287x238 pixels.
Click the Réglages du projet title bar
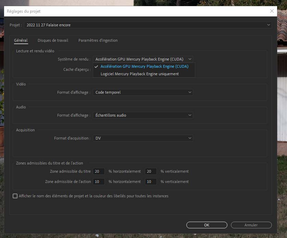[x=137, y=11]
